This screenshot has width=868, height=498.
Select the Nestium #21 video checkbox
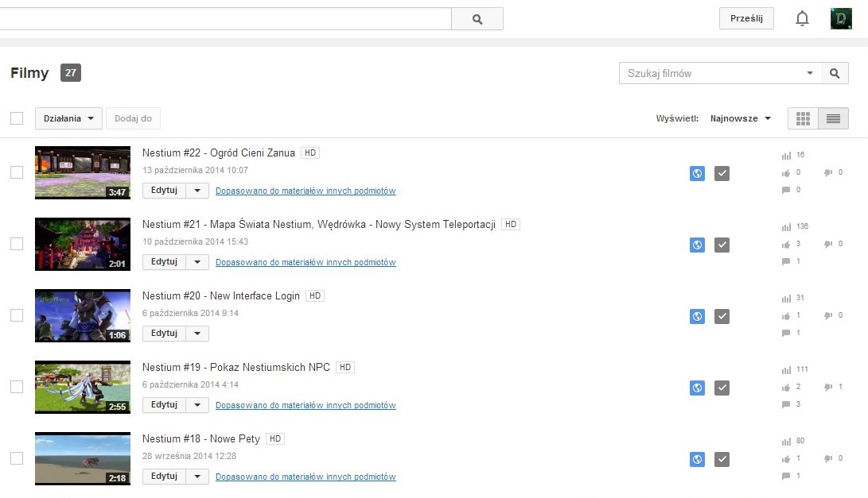(x=17, y=244)
